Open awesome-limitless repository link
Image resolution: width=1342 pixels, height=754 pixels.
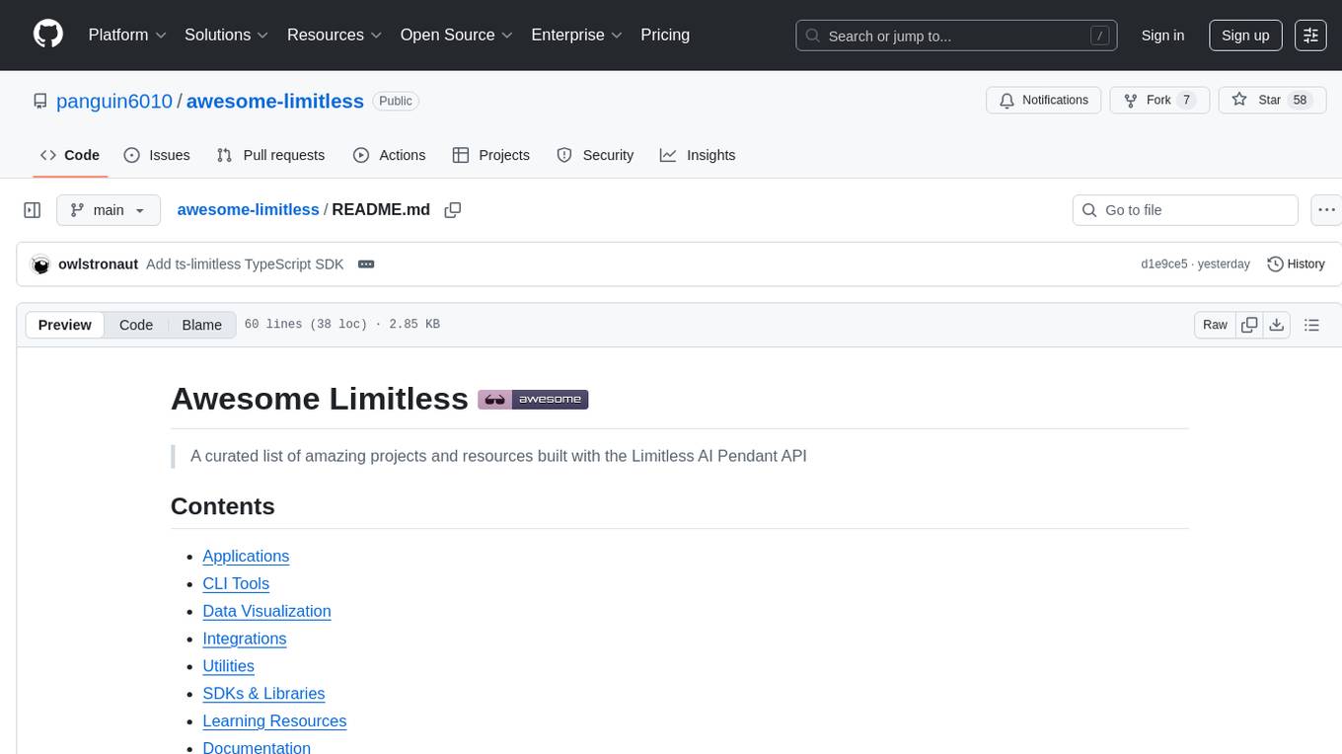(275, 101)
